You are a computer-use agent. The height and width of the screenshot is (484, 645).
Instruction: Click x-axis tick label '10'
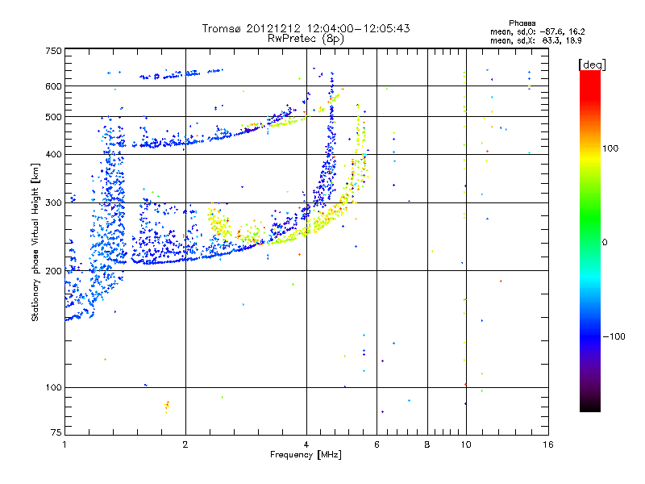[x=466, y=444]
